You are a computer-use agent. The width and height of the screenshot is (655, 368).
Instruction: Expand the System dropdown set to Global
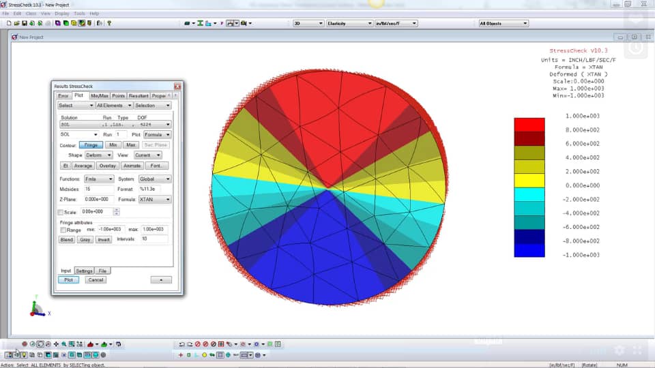coord(155,179)
